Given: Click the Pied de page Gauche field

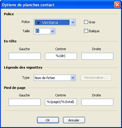Looking at the screenshot, I should click(x=25, y=102).
